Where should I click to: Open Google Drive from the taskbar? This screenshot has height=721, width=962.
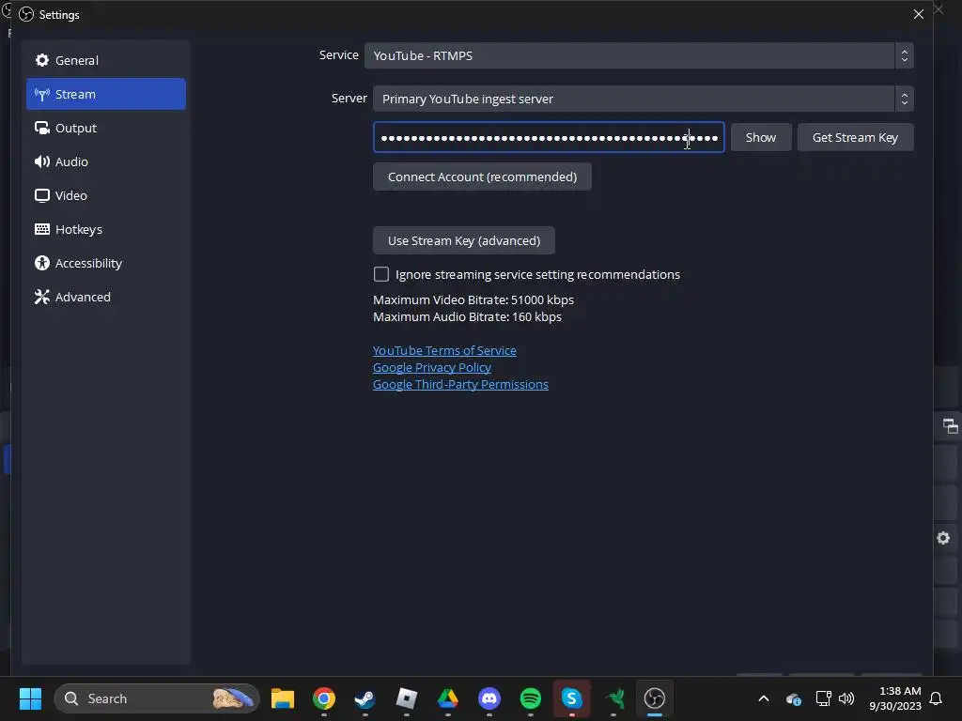click(x=448, y=698)
